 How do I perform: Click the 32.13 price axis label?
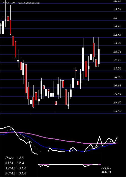click(117, 60)
